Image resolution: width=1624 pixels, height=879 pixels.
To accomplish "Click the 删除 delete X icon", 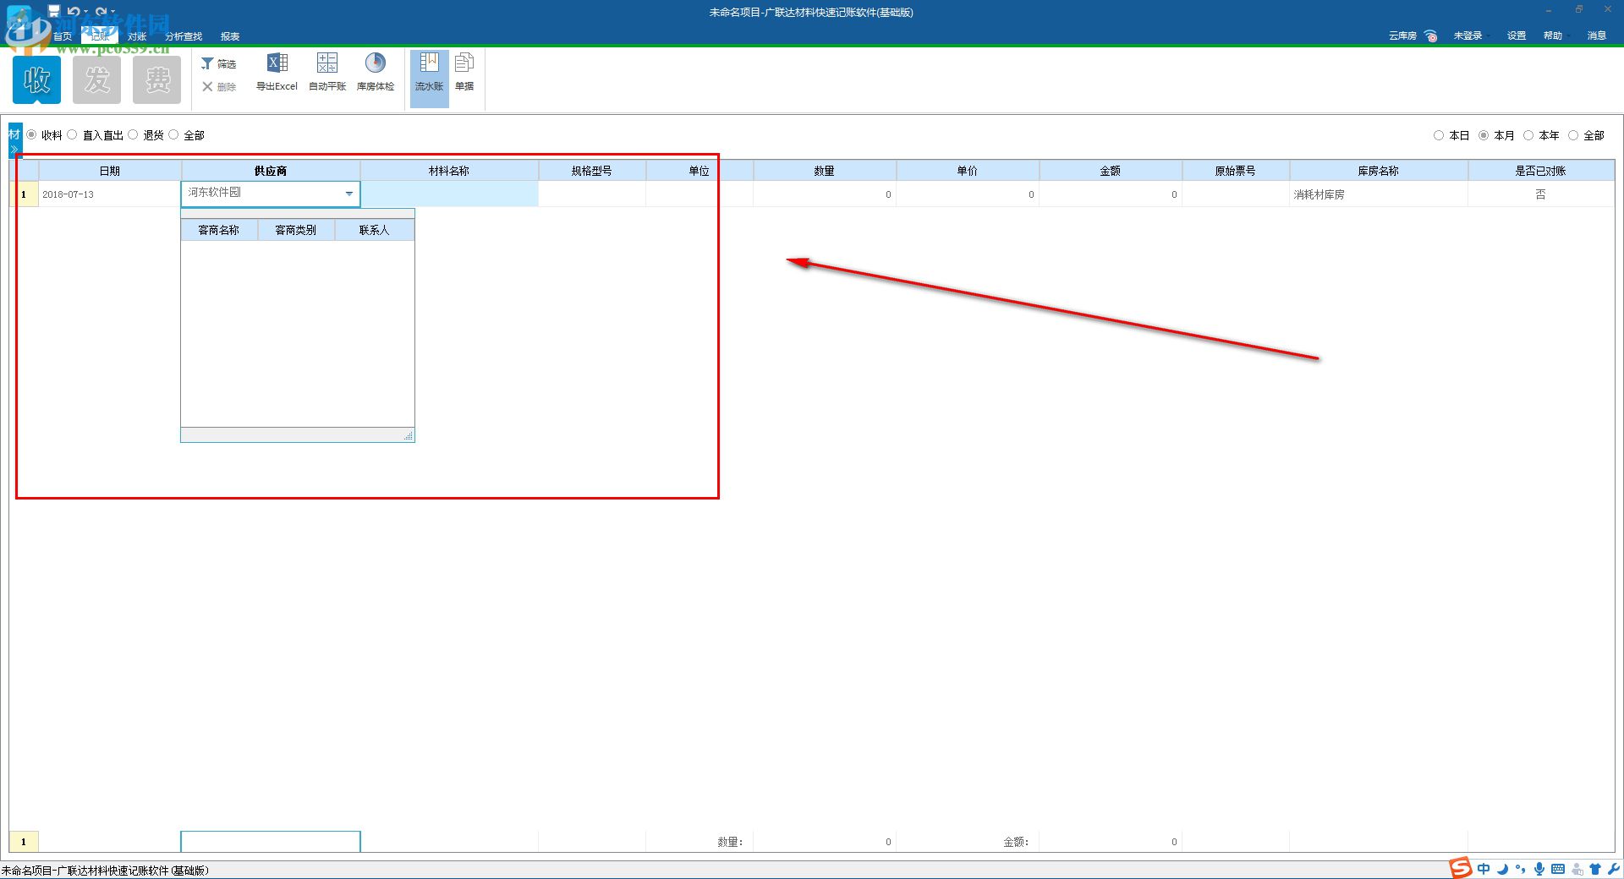I will pyautogui.click(x=207, y=86).
